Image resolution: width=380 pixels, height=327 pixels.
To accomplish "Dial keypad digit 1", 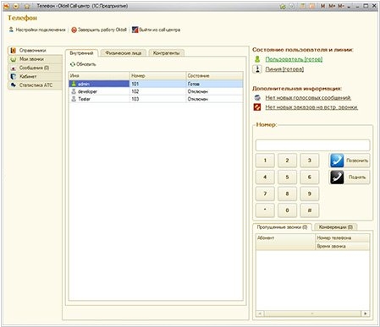I will tap(265, 161).
